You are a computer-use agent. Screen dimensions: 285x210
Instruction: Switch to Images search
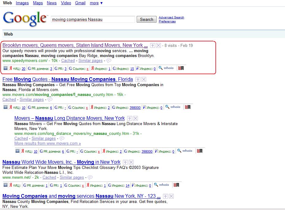[x=22, y=3]
